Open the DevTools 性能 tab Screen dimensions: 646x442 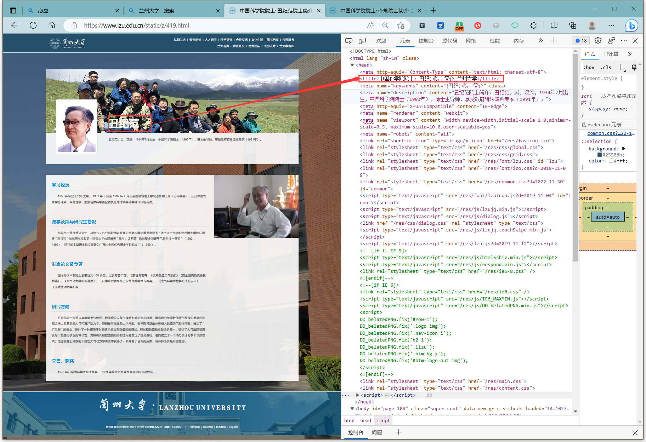coord(495,41)
